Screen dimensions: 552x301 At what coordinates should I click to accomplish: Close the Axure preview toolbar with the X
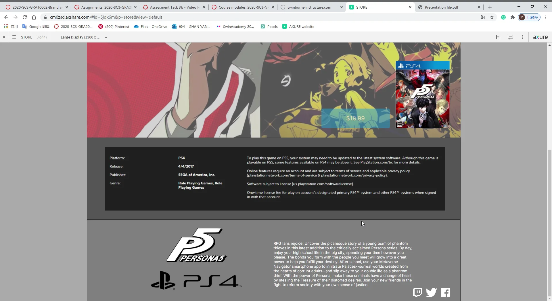coord(4,37)
